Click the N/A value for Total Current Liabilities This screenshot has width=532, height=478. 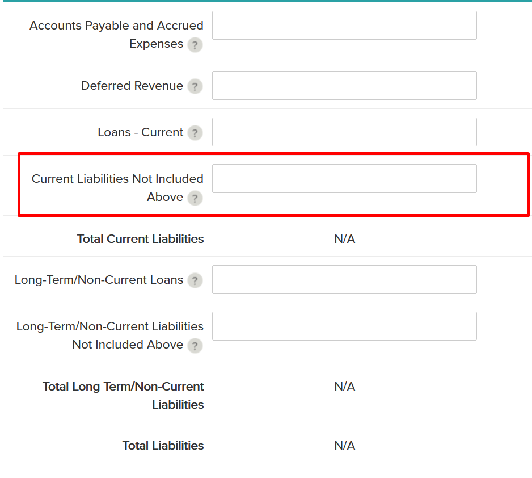tap(344, 239)
